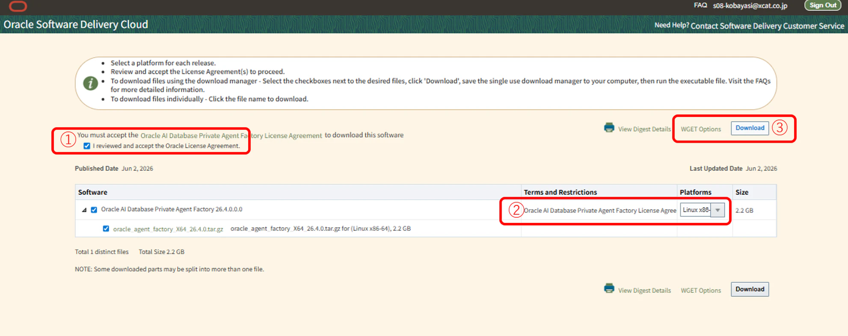Click the top printer icon beside View Digest Details
This screenshot has width=848, height=336.
(x=609, y=128)
